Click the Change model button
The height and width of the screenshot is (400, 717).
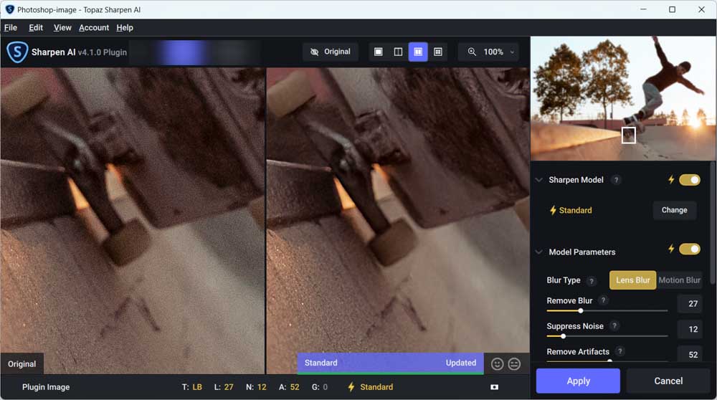click(674, 210)
